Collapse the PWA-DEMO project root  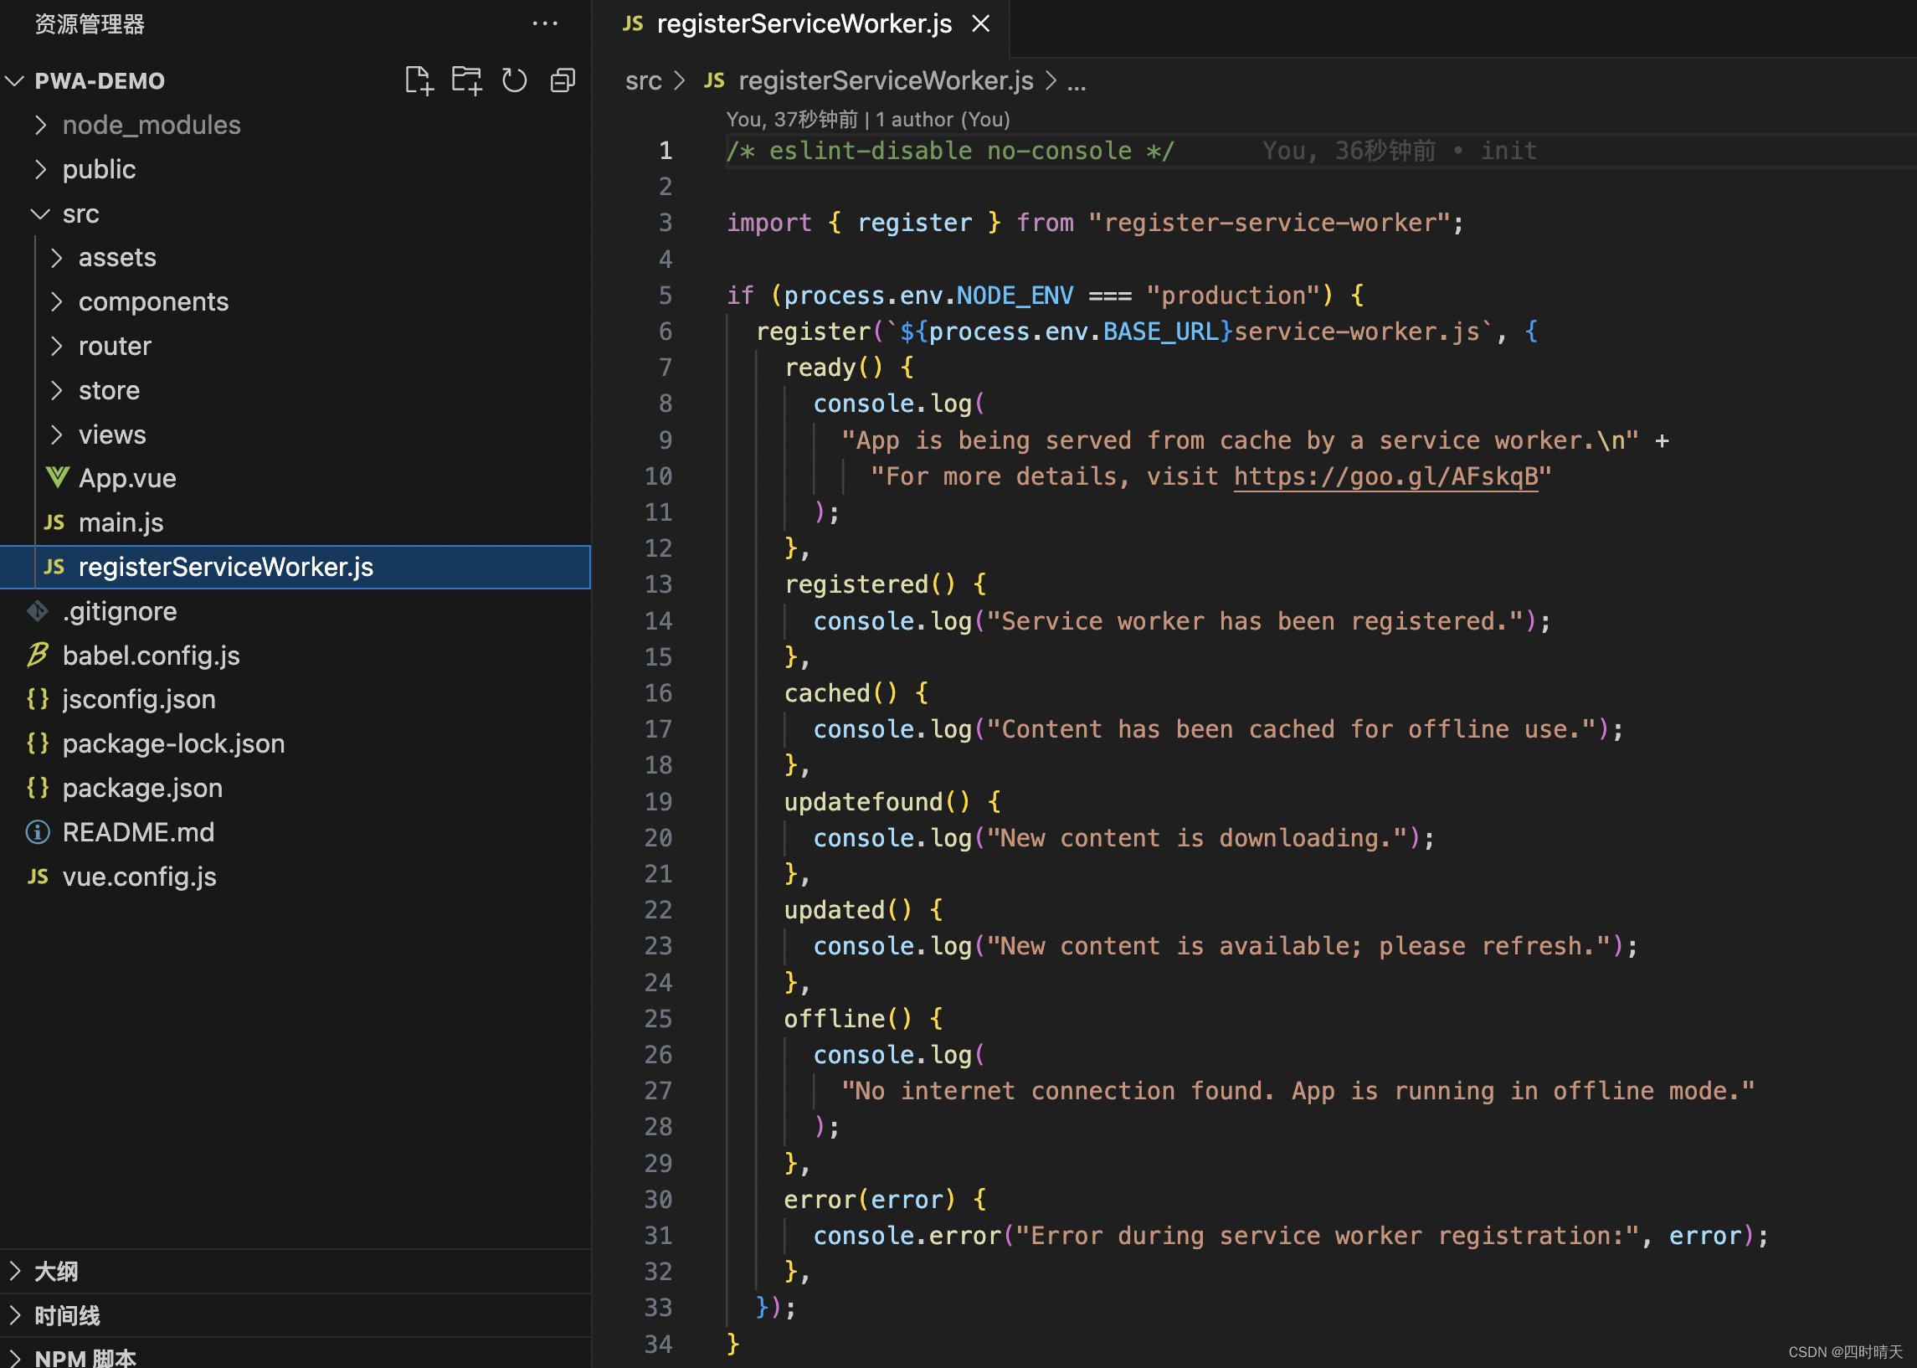14,81
